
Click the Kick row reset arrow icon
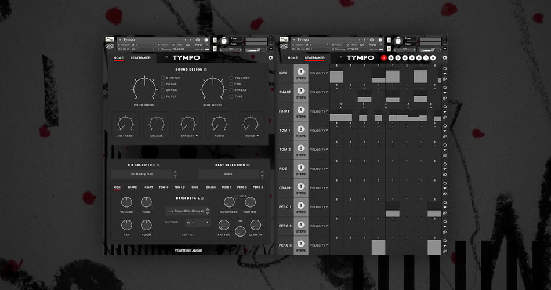445,68
